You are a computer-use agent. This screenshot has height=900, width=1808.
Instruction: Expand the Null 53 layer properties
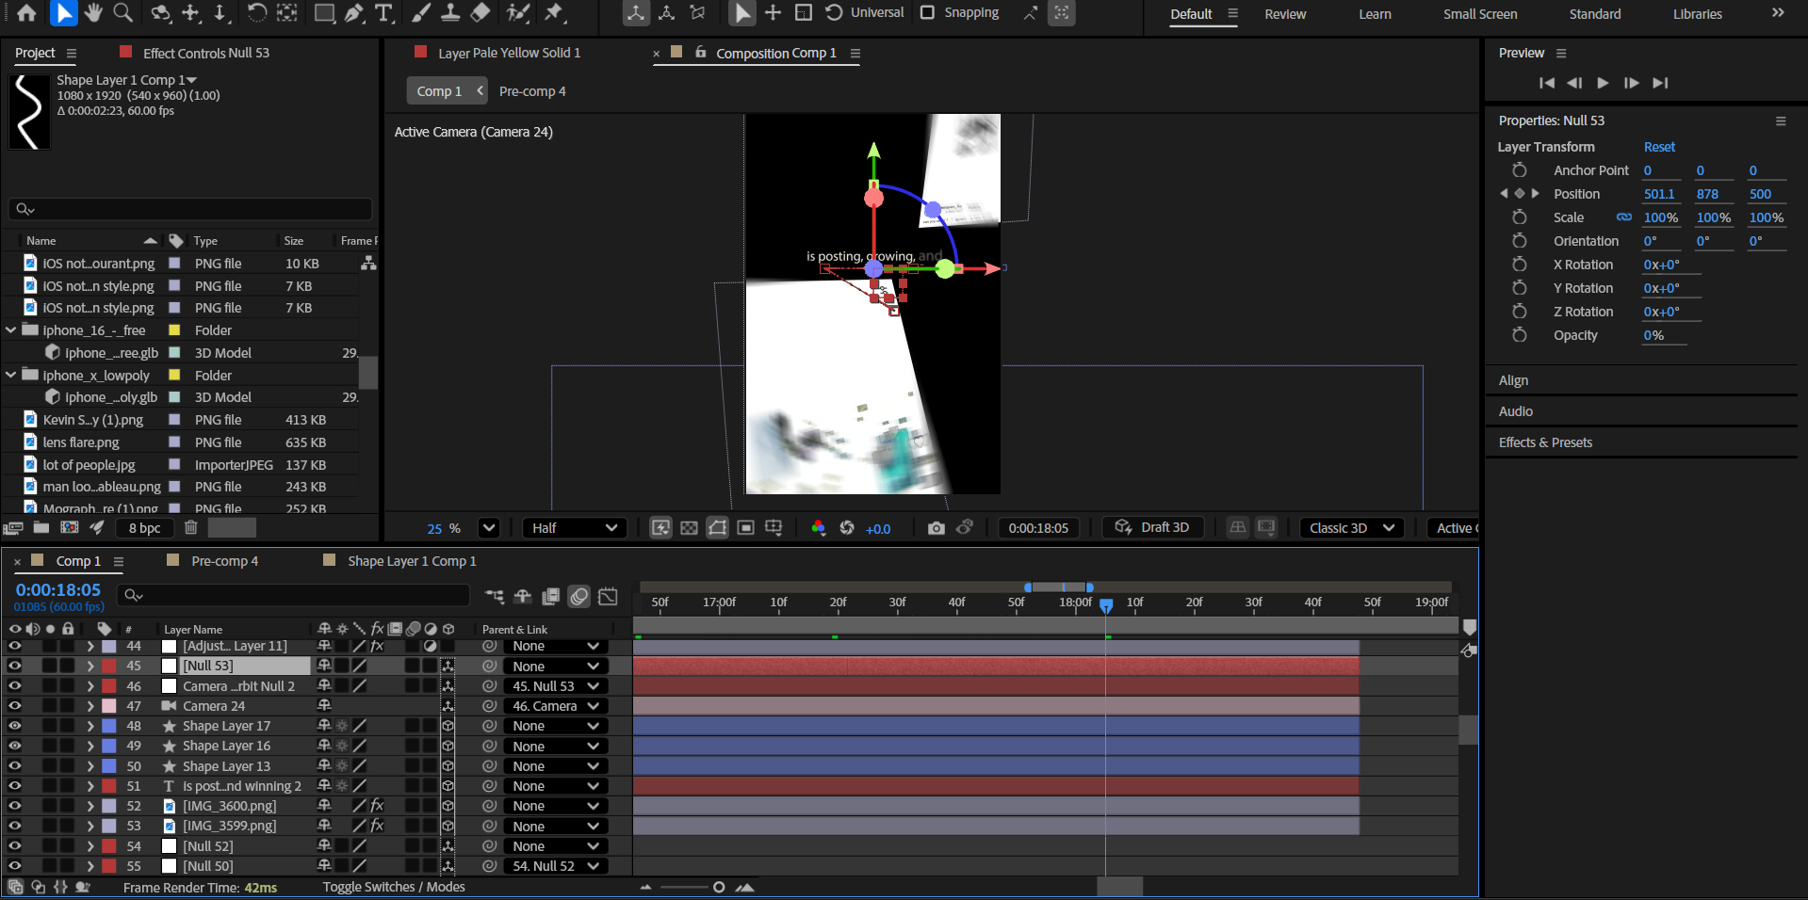tap(90, 667)
